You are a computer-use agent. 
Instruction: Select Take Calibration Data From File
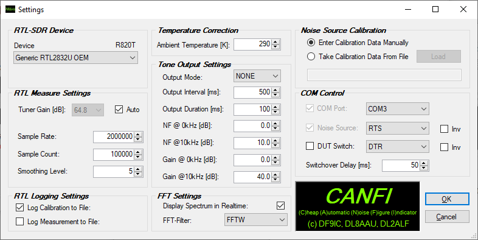[311, 57]
